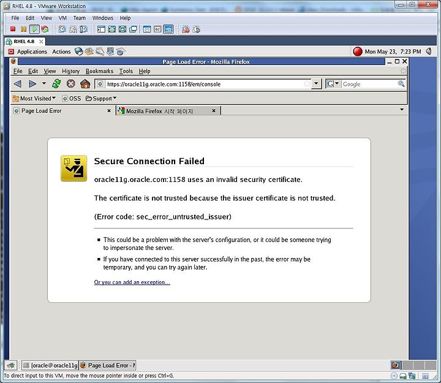Screen dimensions: 441x383
Task: Click the clock showing Mon May 23
Action: pos(393,51)
